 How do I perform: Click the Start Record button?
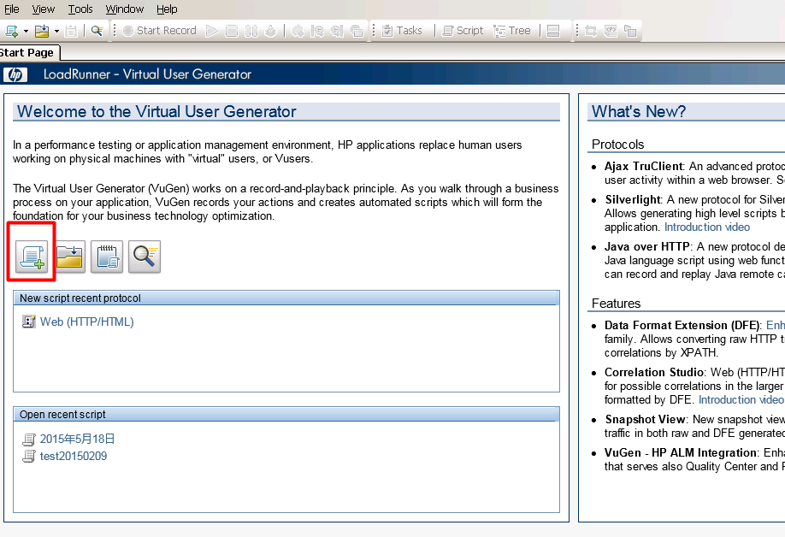pyautogui.click(x=160, y=31)
